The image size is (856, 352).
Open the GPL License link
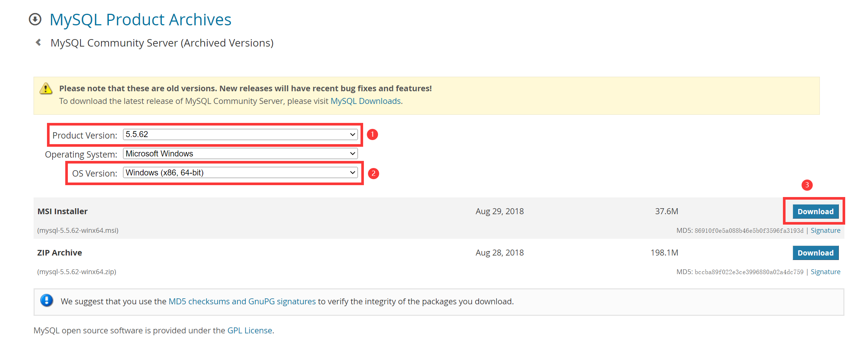coord(250,330)
